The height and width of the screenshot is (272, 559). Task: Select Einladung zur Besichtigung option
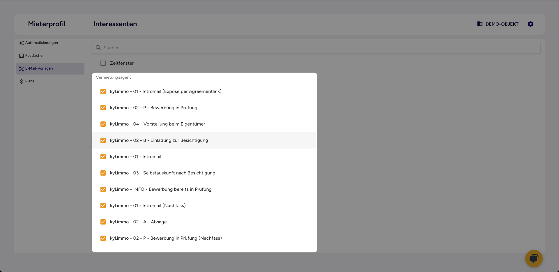pos(159,140)
